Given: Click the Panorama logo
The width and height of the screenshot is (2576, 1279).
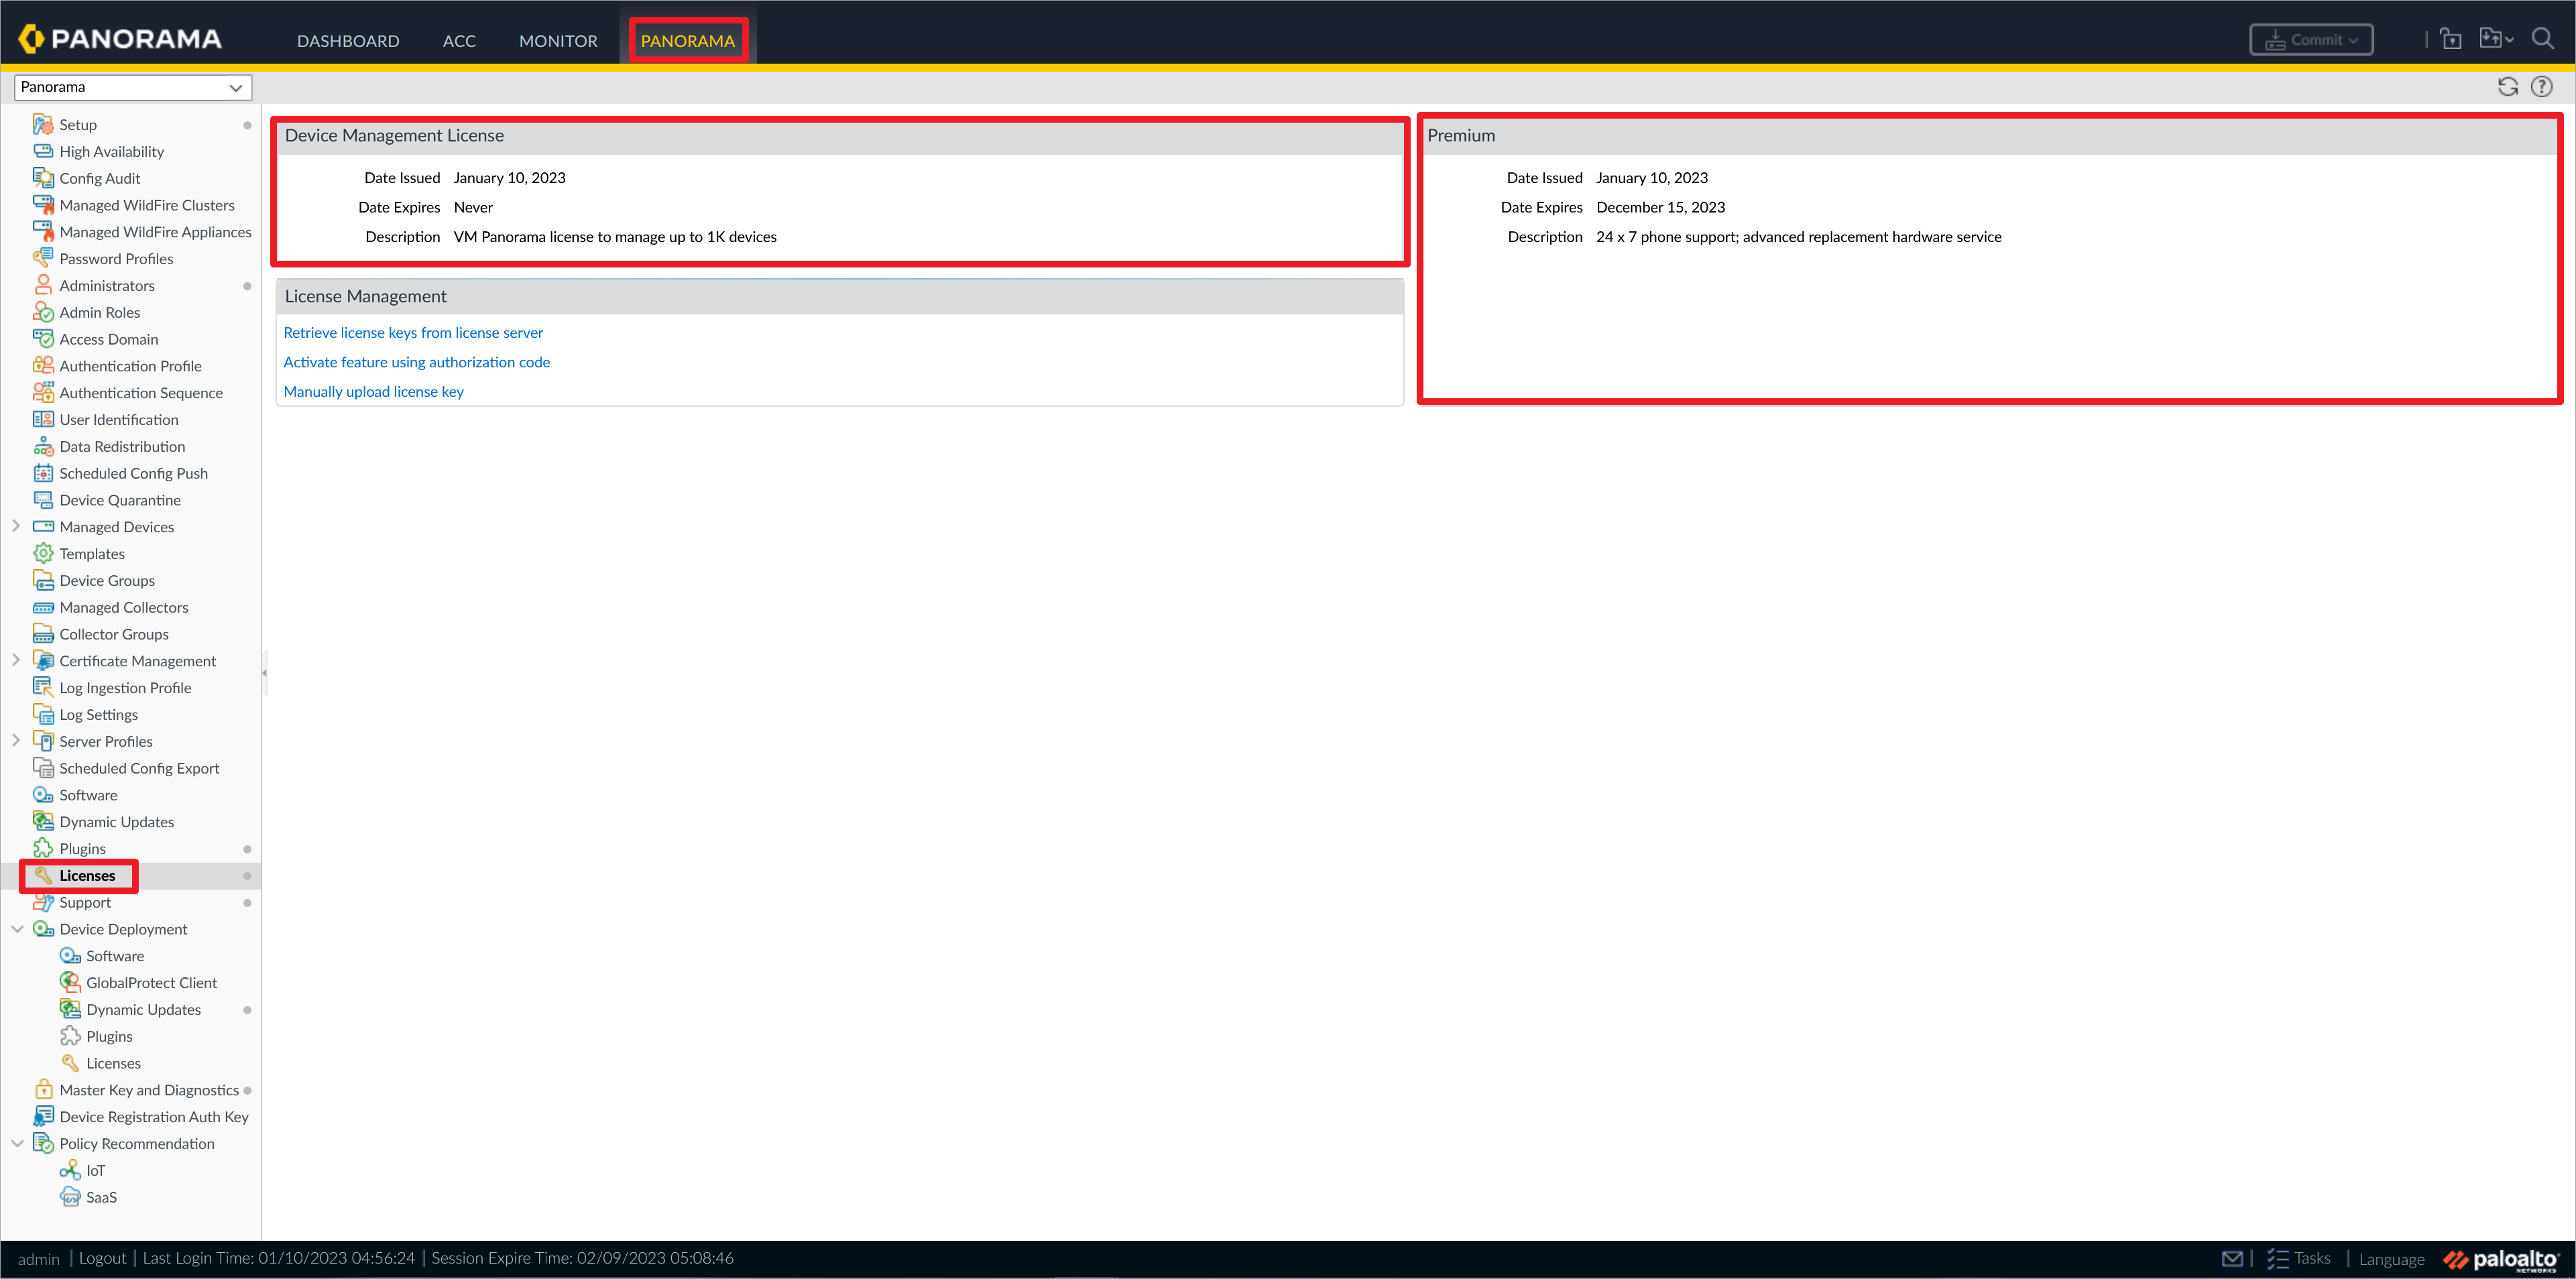Looking at the screenshot, I should [120, 39].
